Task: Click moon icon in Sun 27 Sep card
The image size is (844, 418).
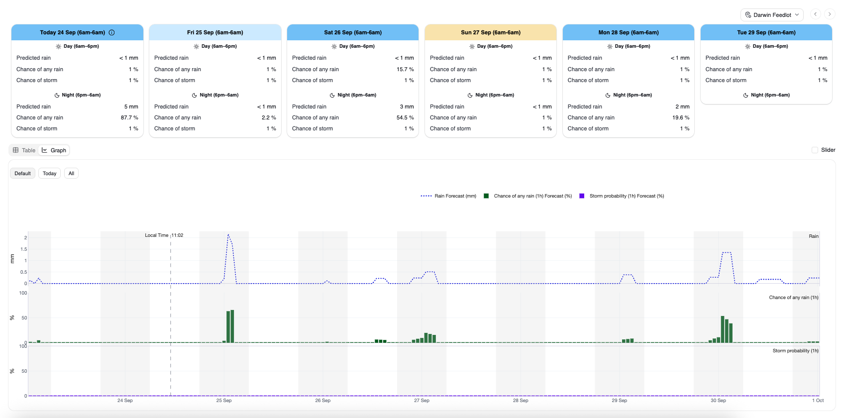Action: pos(470,95)
